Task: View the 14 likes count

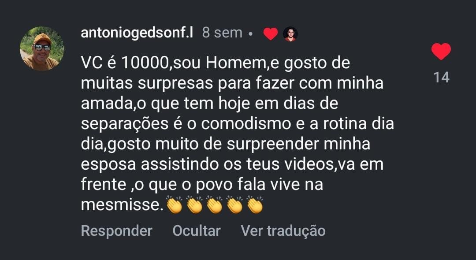Action: (x=441, y=78)
